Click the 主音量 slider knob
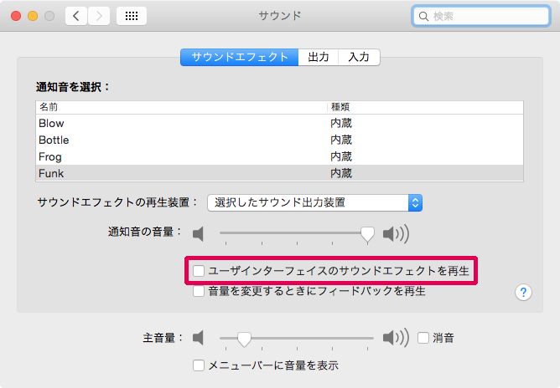The height and width of the screenshot is (388, 560). pos(244,339)
